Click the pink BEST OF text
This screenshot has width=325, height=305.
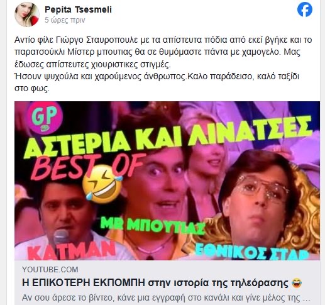click(88, 167)
